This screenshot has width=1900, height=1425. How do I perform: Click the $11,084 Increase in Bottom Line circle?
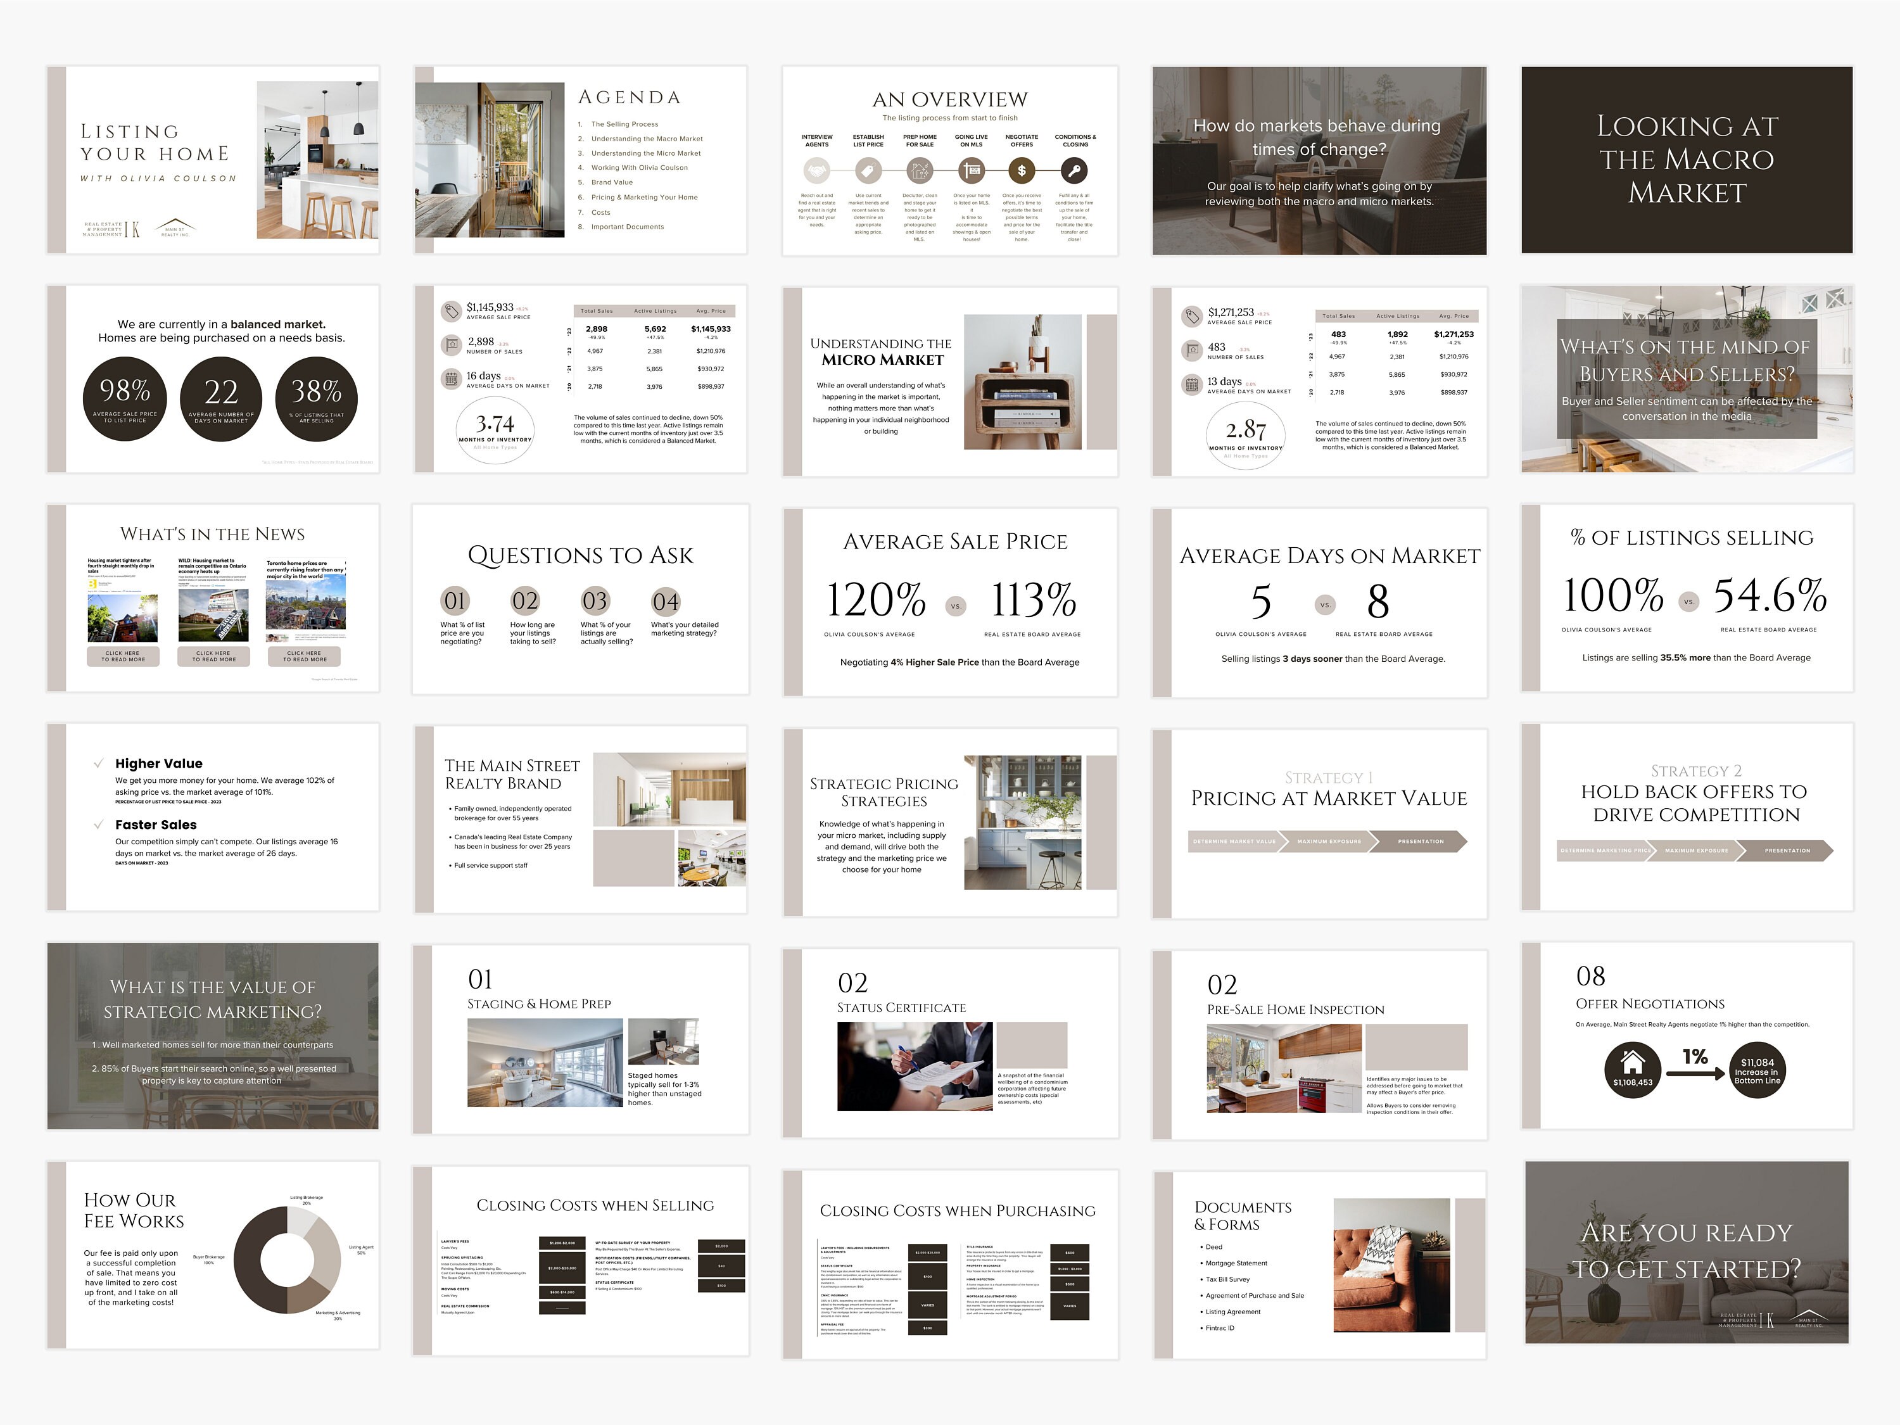(1757, 1070)
